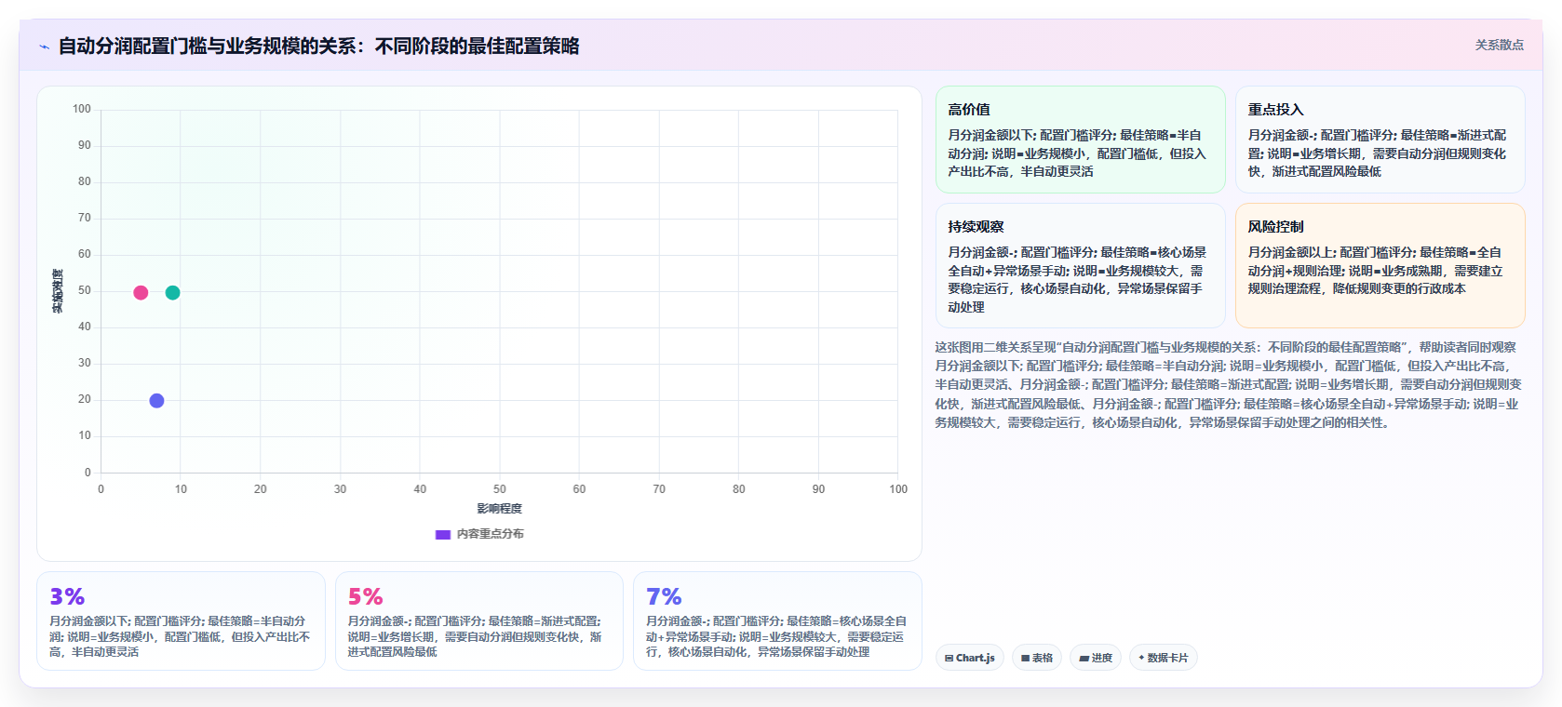Click the 内容重点分布 legend label
Image resolution: width=1562 pixels, height=707 pixels.
pos(490,534)
